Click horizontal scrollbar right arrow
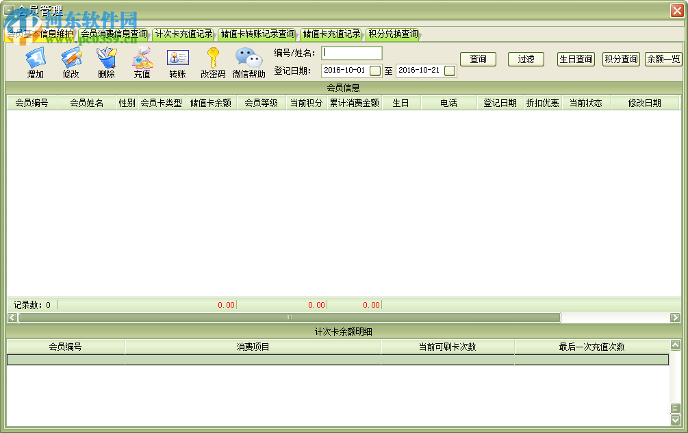Viewport: 688px width, 433px height. pyautogui.click(x=675, y=317)
